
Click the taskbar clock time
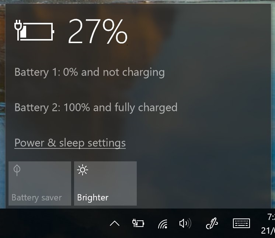click(x=271, y=217)
